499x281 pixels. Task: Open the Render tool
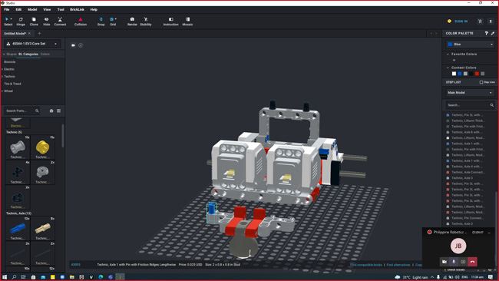132,21
